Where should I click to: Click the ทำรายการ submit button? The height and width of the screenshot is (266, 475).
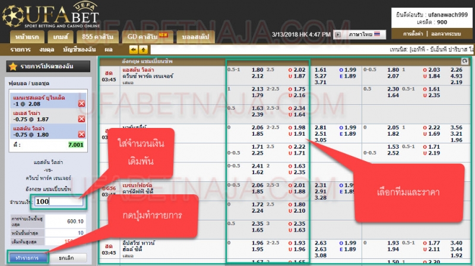point(27,258)
